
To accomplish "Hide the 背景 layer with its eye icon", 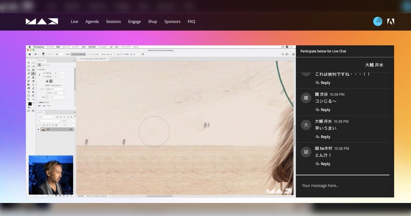I will (x=39, y=129).
